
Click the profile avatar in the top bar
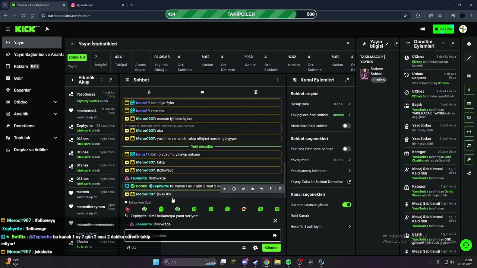[x=463, y=29]
